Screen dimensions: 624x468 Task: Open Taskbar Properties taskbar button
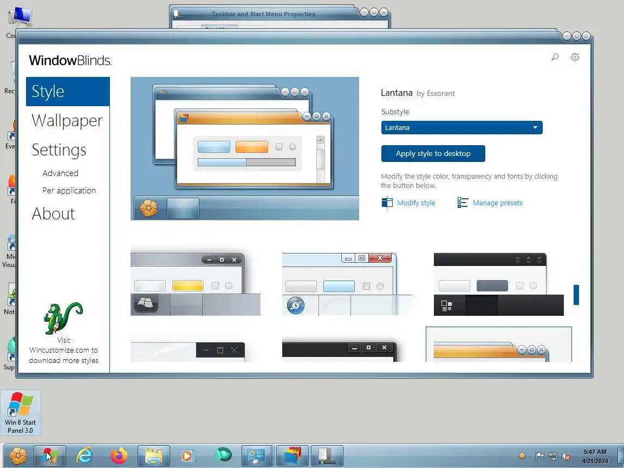click(327, 456)
